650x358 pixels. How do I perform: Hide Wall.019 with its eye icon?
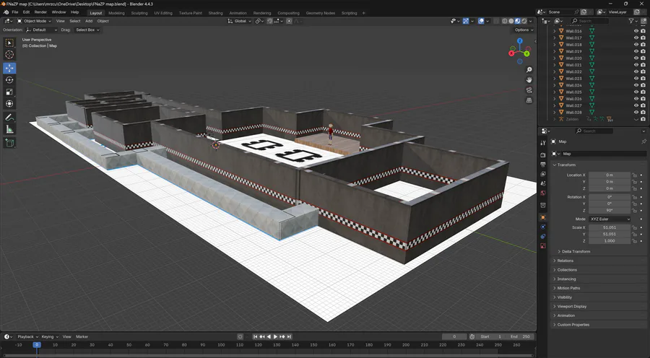pos(636,51)
